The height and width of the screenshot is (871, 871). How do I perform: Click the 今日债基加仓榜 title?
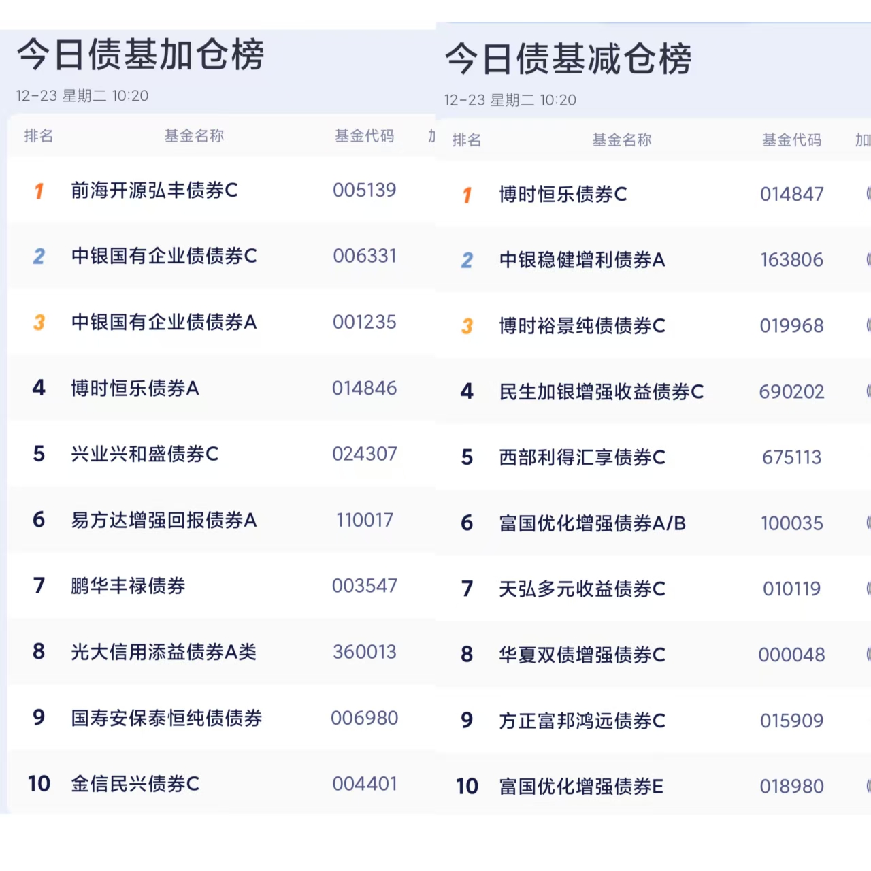(x=140, y=55)
